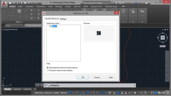Click the Plot printer icon
The image size is (171, 96).
25,3
